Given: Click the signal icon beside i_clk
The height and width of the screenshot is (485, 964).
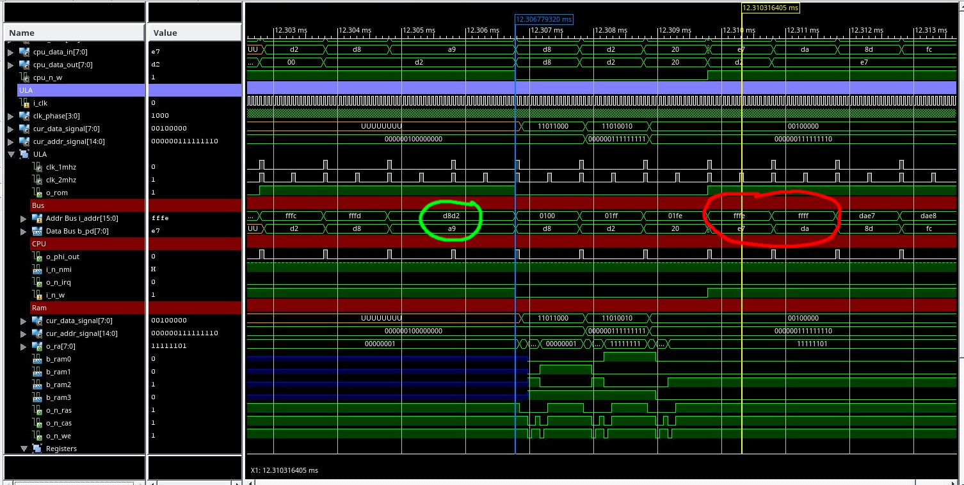Looking at the screenshot, I should [26, 103].
